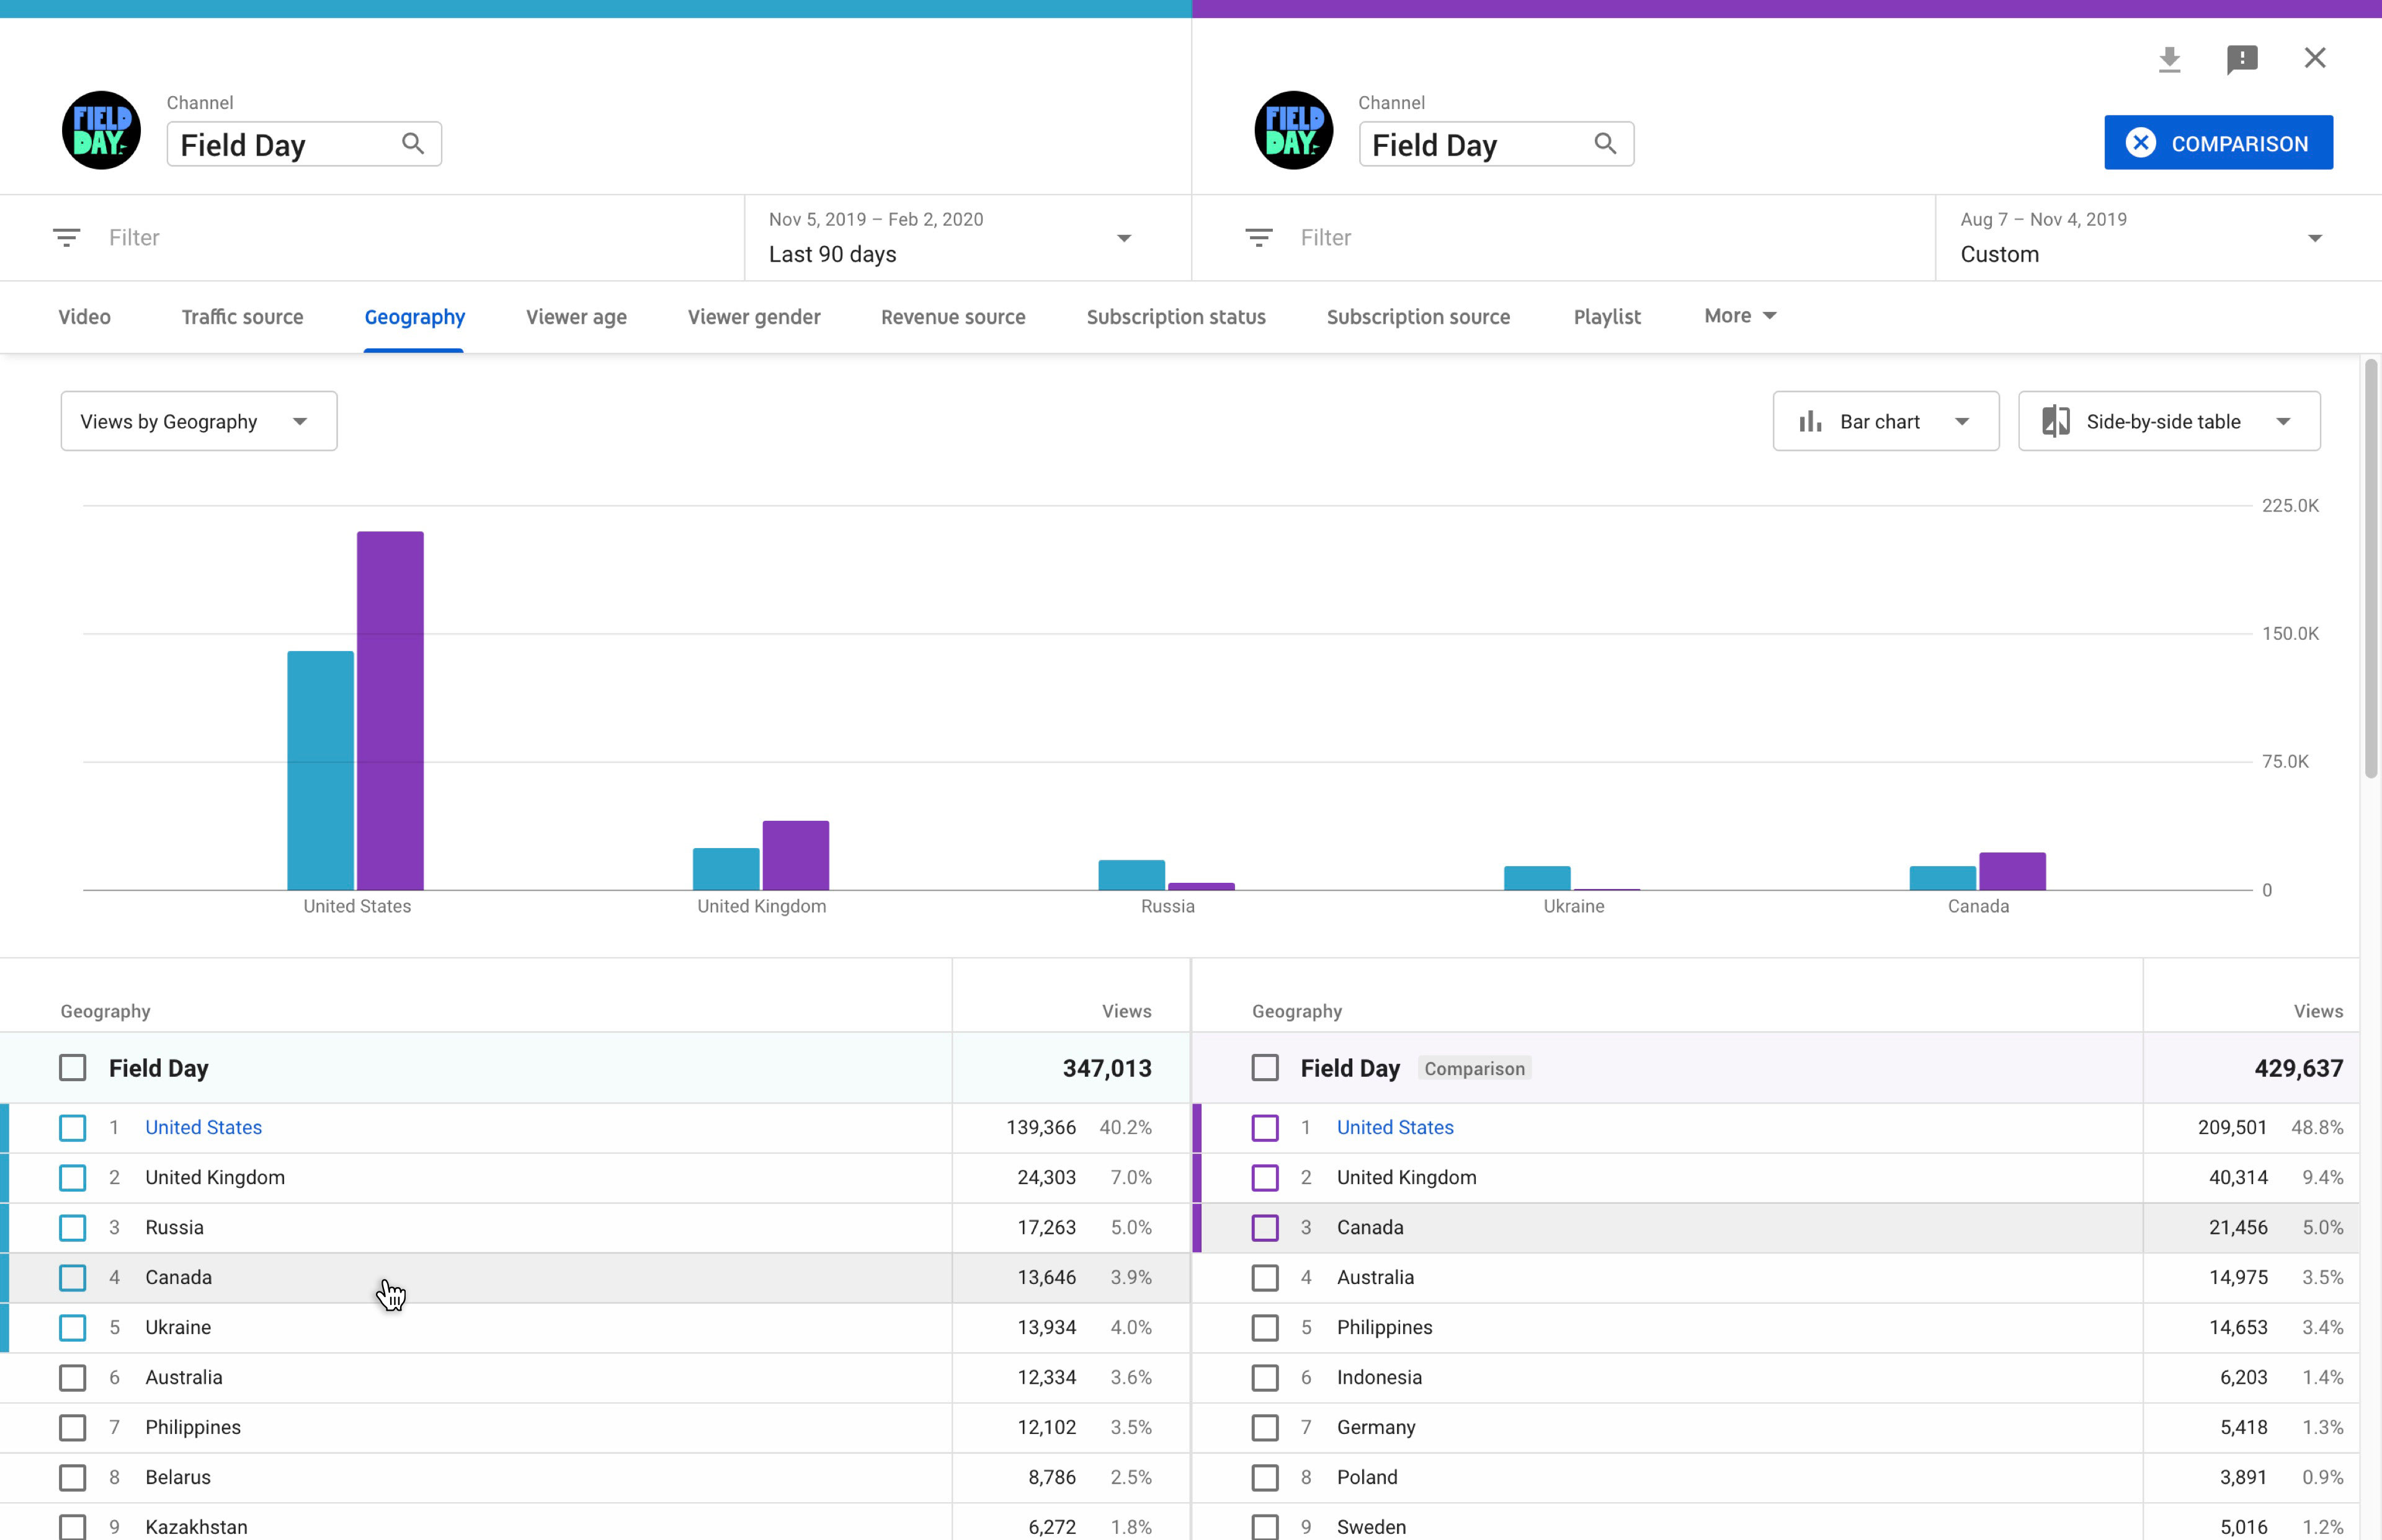Uncheck left United States row checkbox
This screenshot has height=1540, width=2382.
coord(72,1128)
